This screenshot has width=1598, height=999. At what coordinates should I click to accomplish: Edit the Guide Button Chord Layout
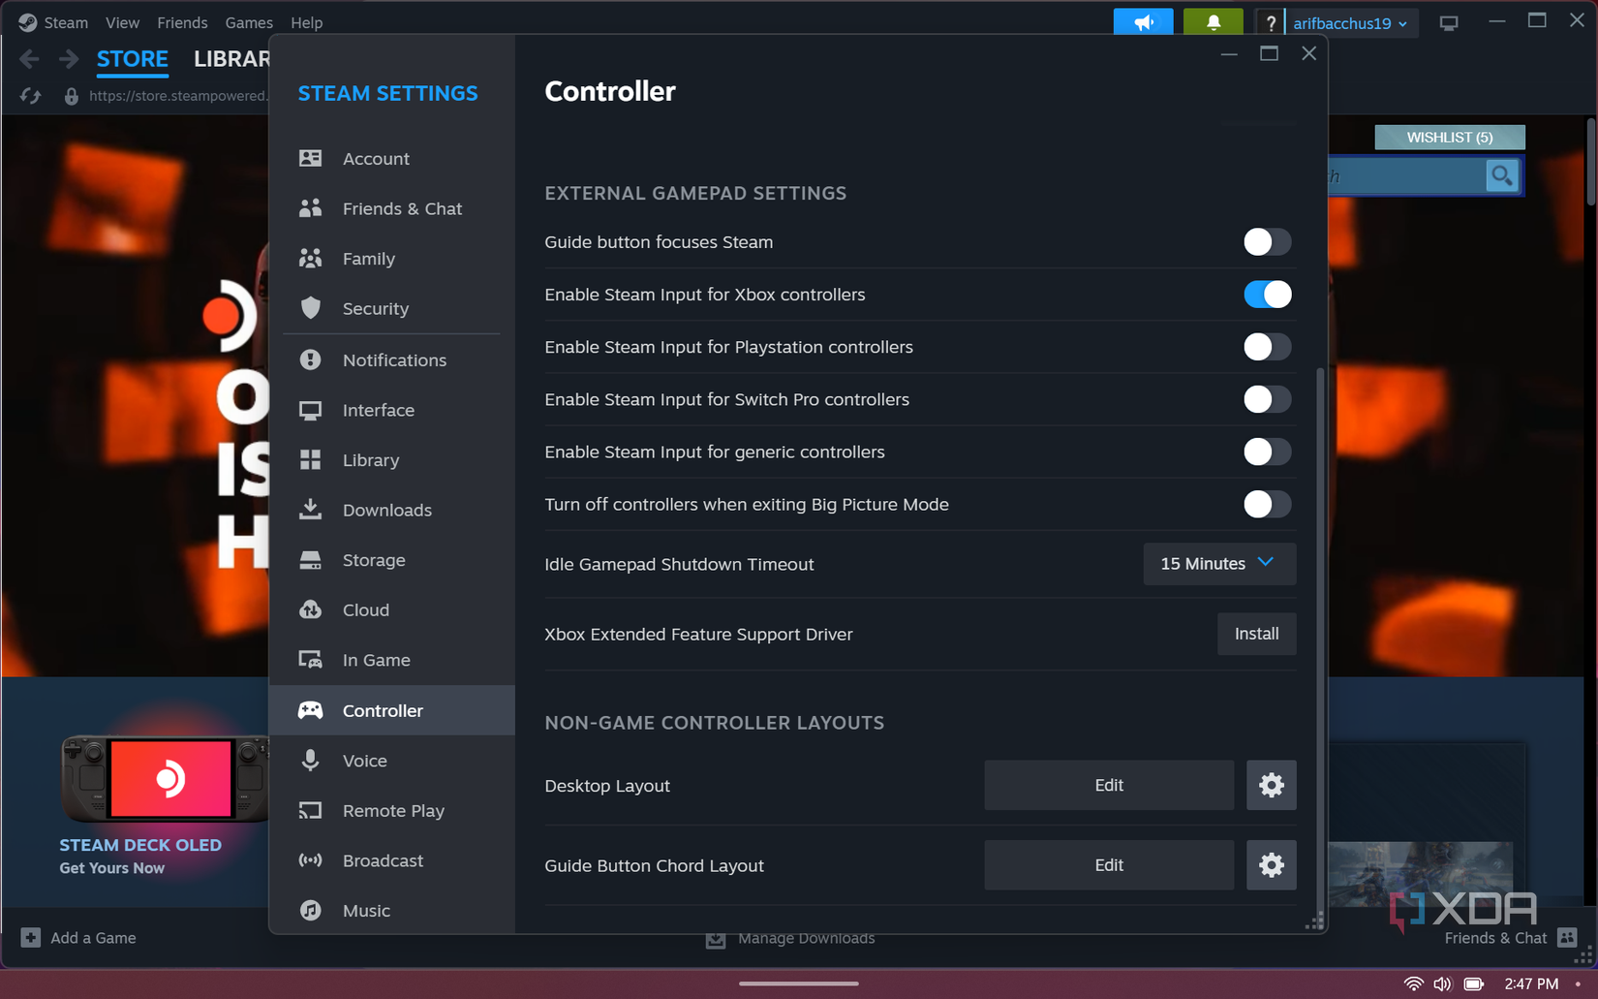pyautogui.click(x=1109, y=865)
